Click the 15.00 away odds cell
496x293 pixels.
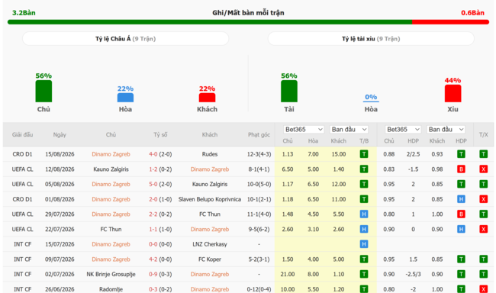pyautogui.click(x=339, y=154)
